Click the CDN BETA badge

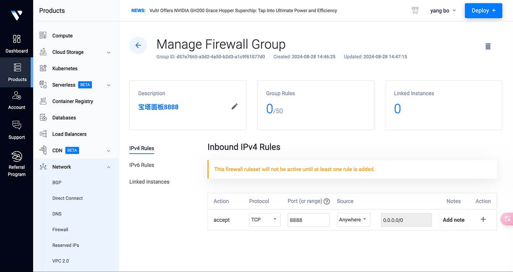tap(72, 150)
